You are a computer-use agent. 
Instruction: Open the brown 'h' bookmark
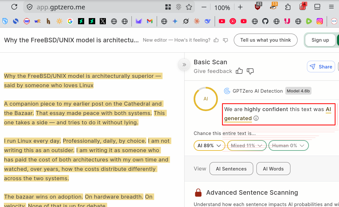[x=48, y=21]
